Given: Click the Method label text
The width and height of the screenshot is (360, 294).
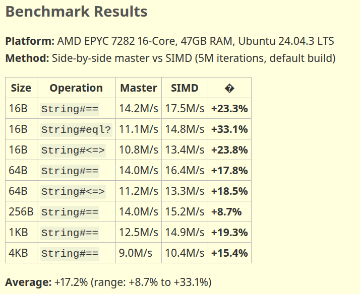Looking at the screenshot, I should [x=27, y=58].
